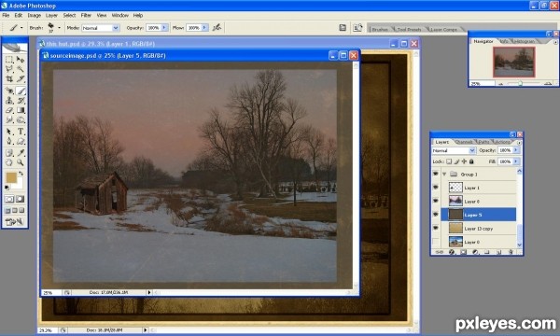Screen dimensions: 560x336
Task: Hide Layer 1 via eye icon
Action: [x=435, y=188]
